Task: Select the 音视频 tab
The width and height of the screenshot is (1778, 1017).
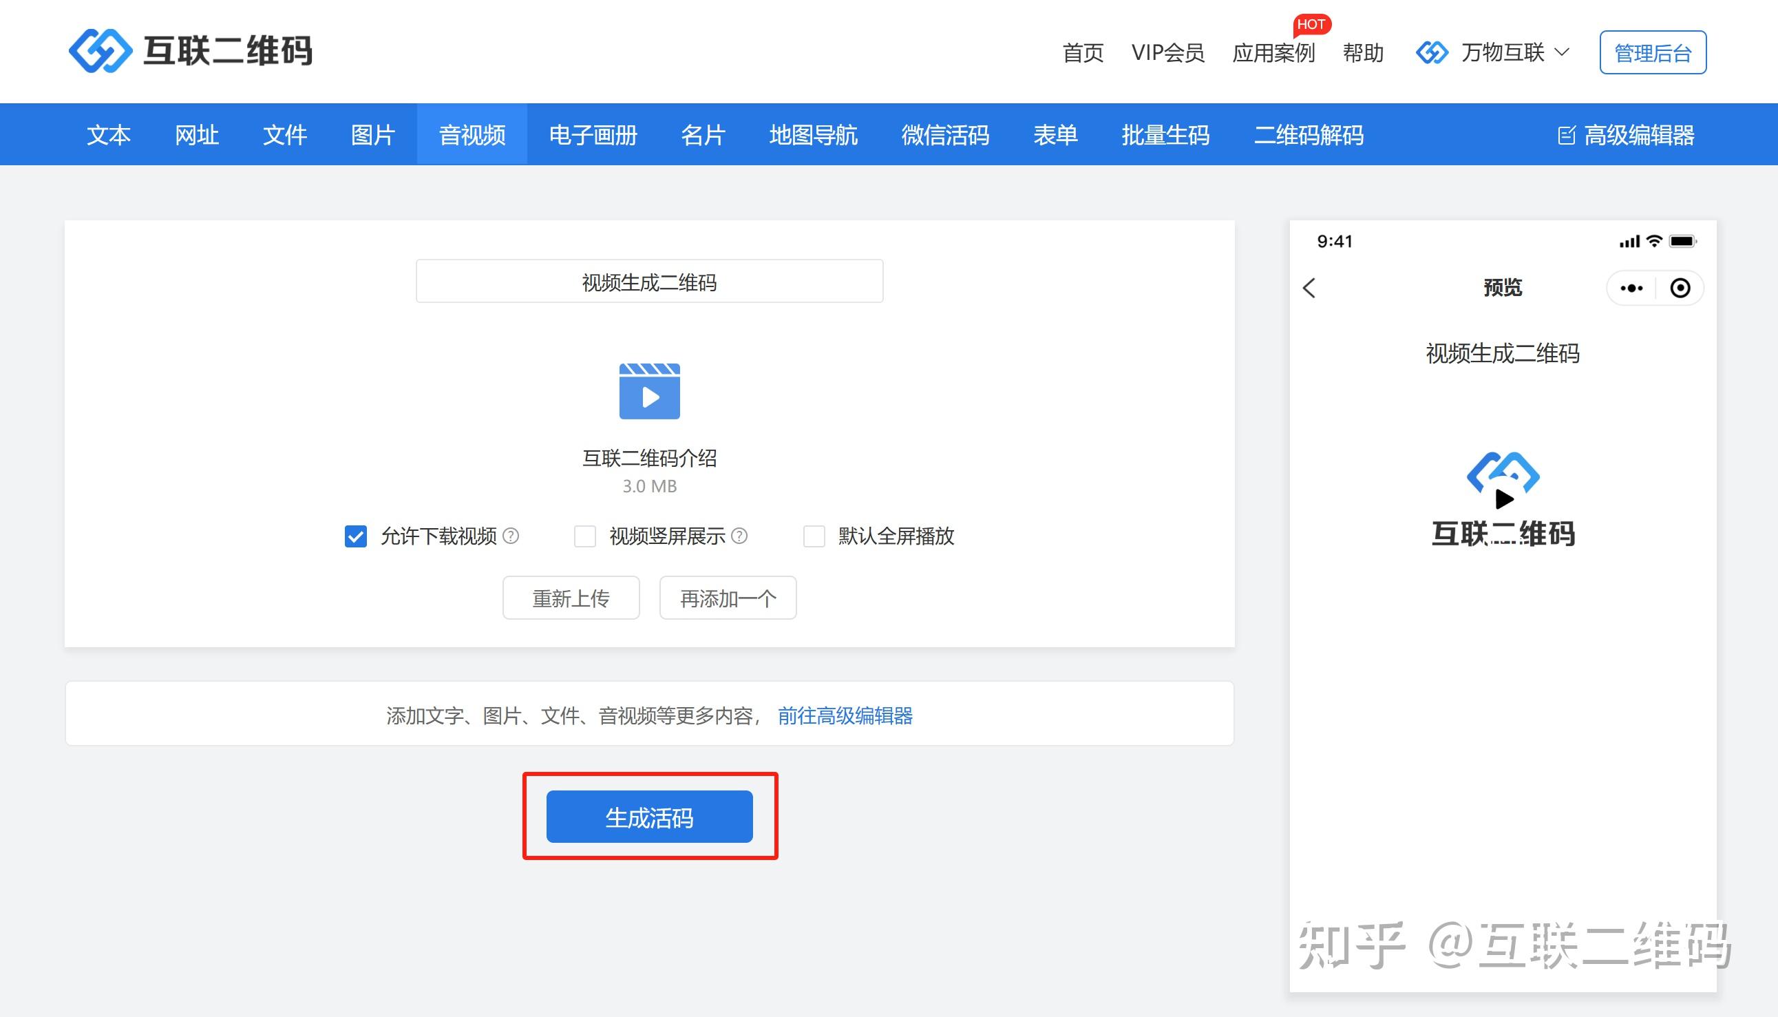Action: 472,135
